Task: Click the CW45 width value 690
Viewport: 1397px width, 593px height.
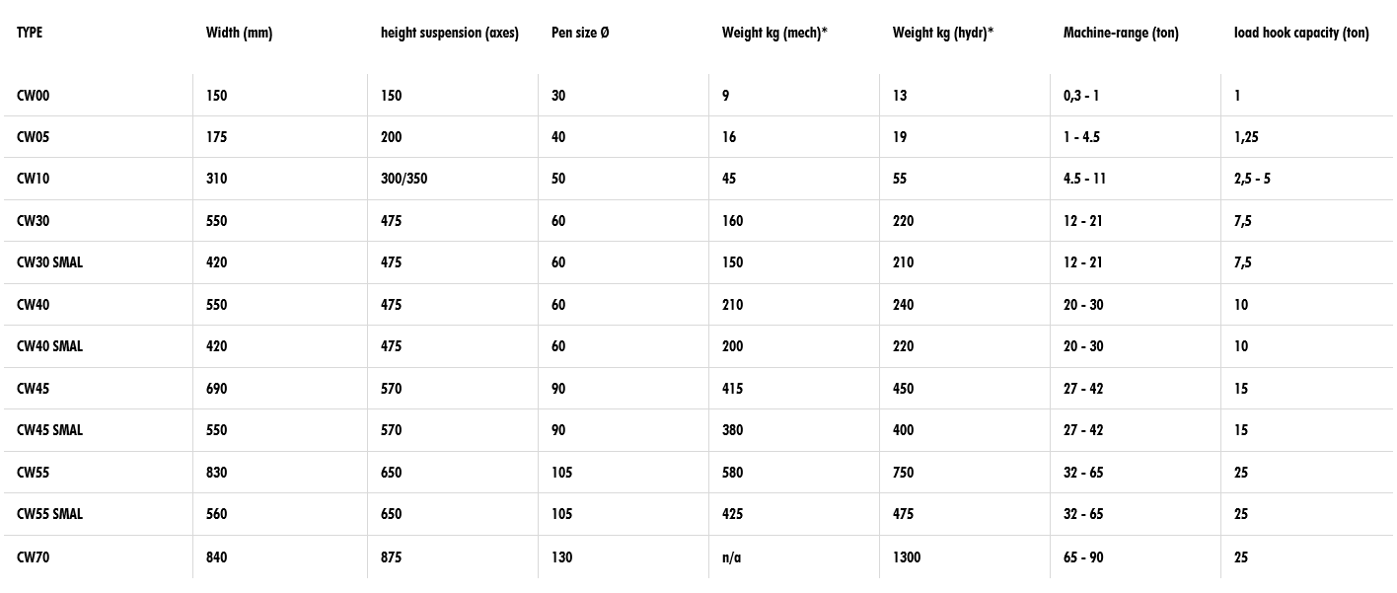Action: pyautogui.click(x=216, y=389)
